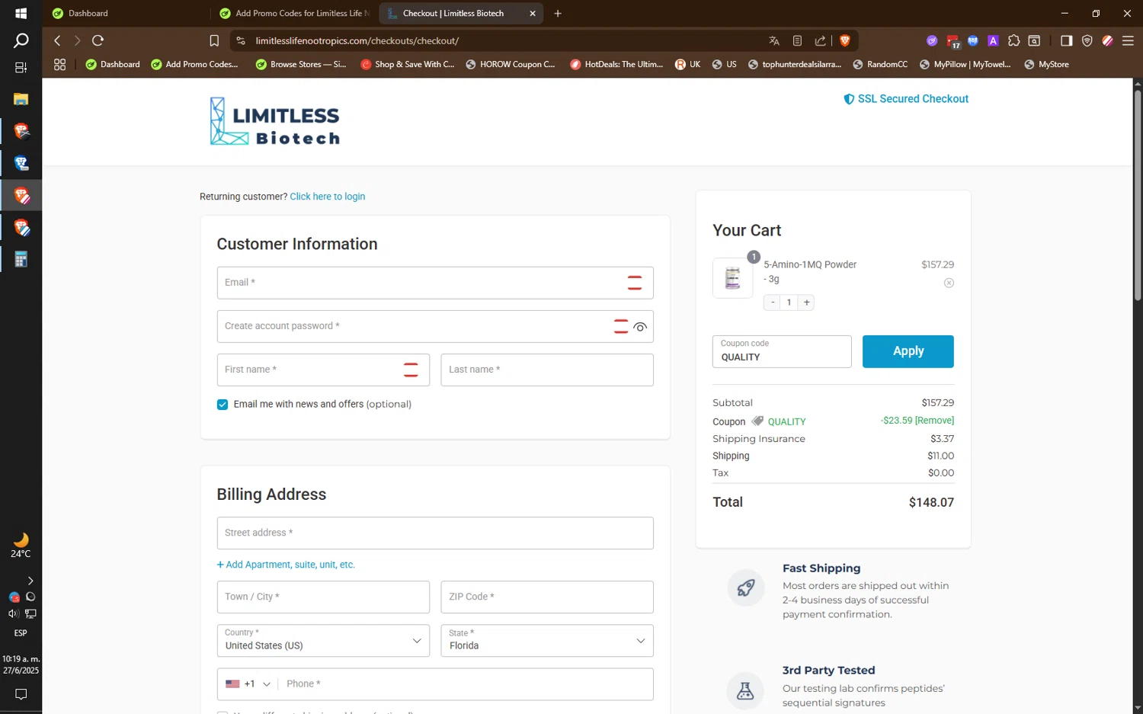Add Apartment, suite, unit link
The height and width of the screenshot is (714, 1143).
(x=286, y=565)
